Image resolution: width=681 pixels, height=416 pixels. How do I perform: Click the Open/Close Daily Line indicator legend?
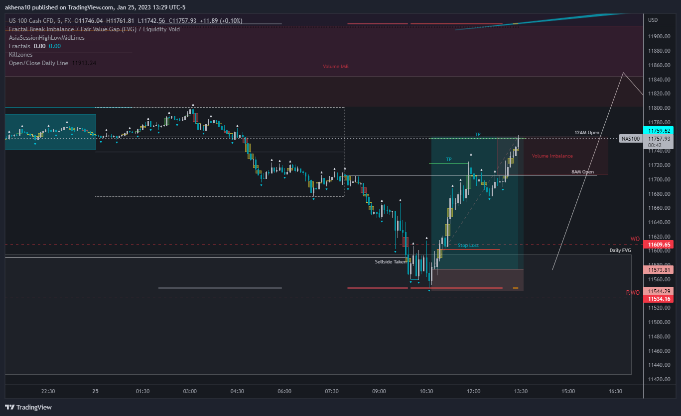[x=38, y=63]
